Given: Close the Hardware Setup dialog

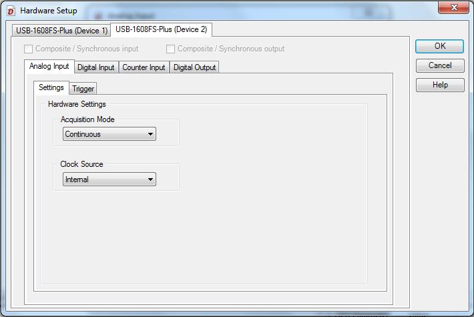Looking at the screenshot, I should pyautogui.click(x=453, y=7).
